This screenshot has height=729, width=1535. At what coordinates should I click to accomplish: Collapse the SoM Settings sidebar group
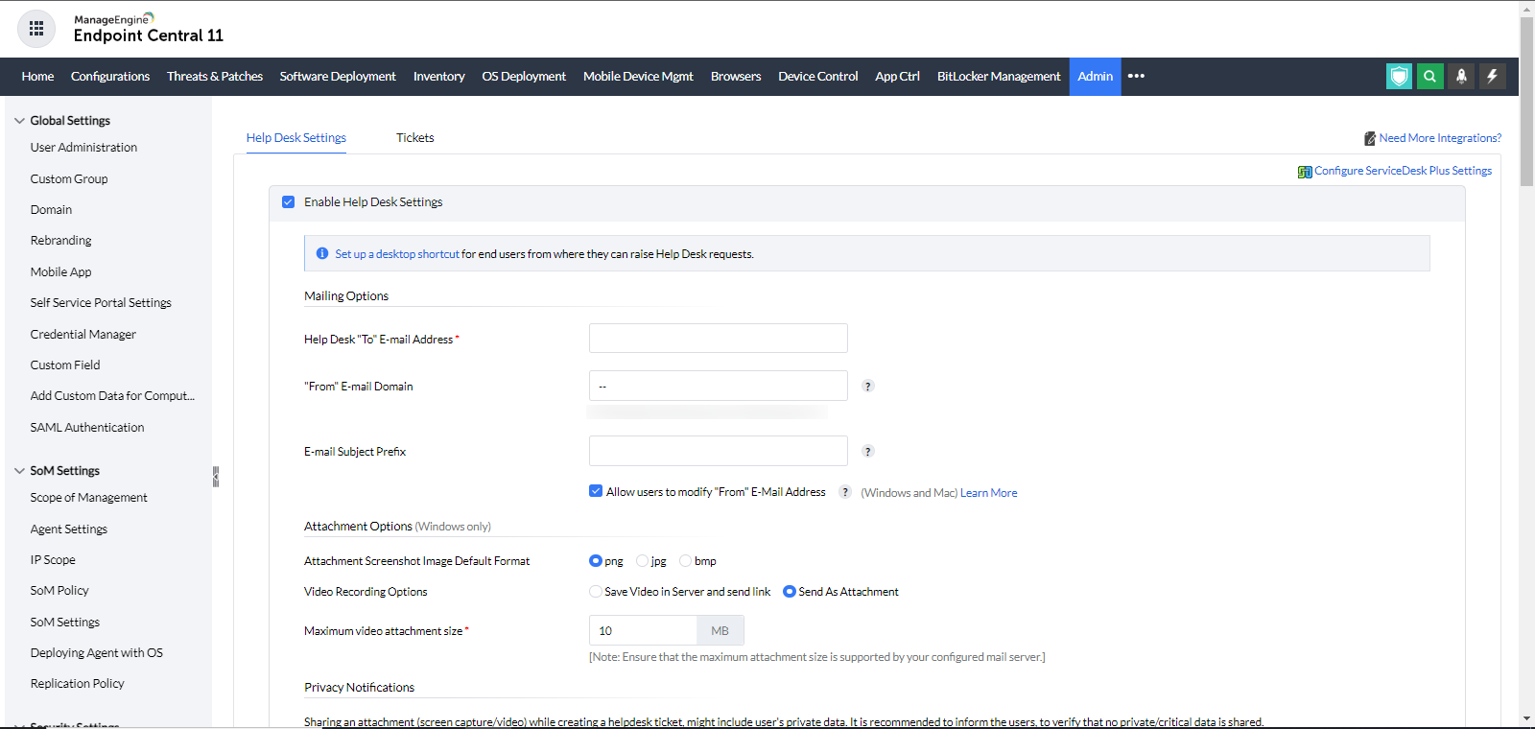pos(19,471)
